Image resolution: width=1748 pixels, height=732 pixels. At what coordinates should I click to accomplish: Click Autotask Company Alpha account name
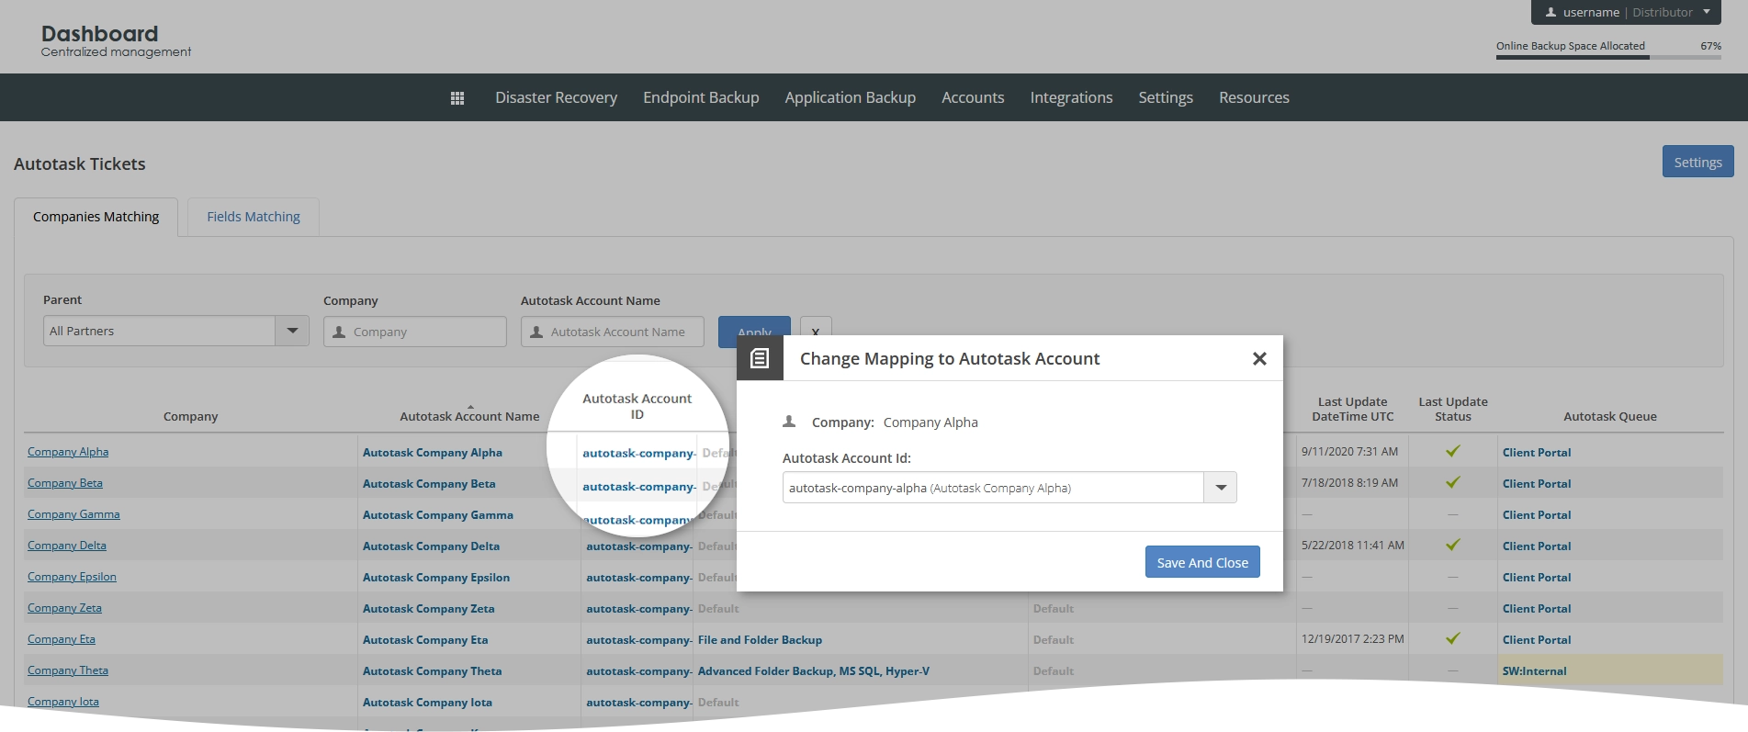tap(433, 453)
